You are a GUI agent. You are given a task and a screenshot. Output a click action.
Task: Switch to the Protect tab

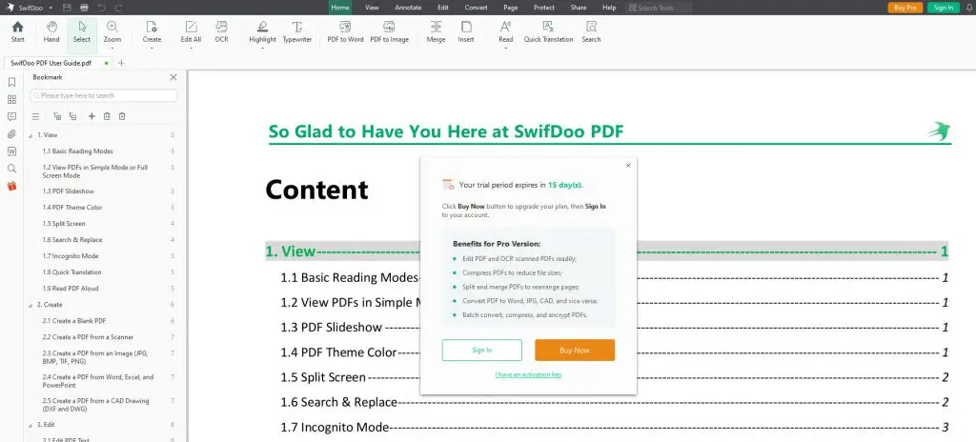coord(544,8)
